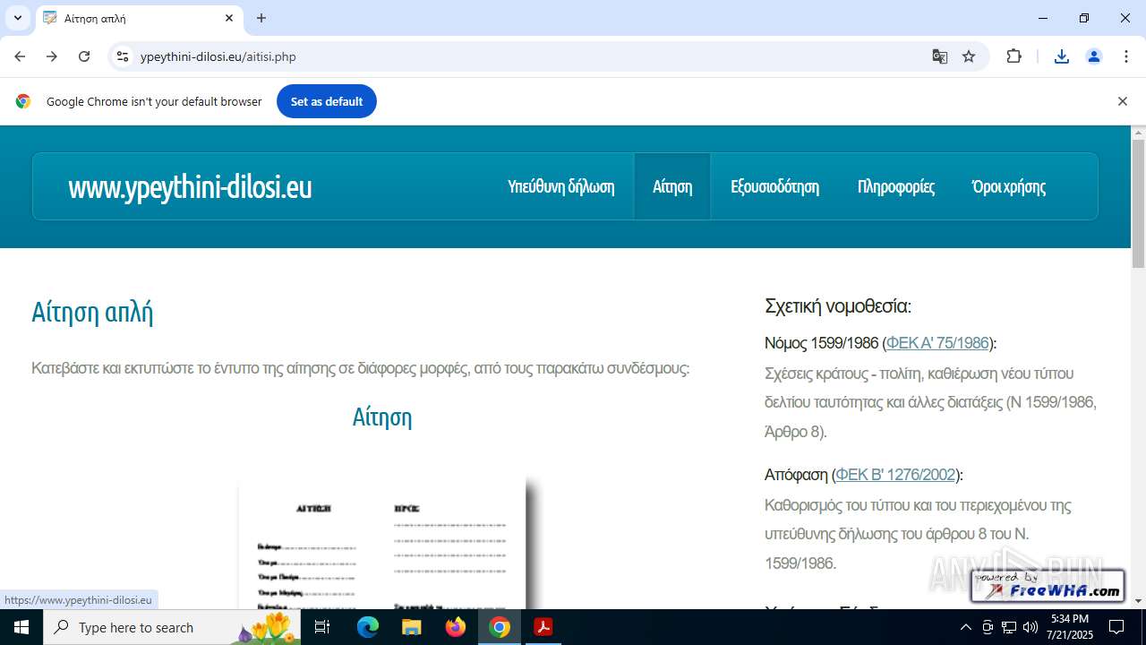Open site information icon in address bar
This screenshot has width=1146, height=645.
click(123, 56)
